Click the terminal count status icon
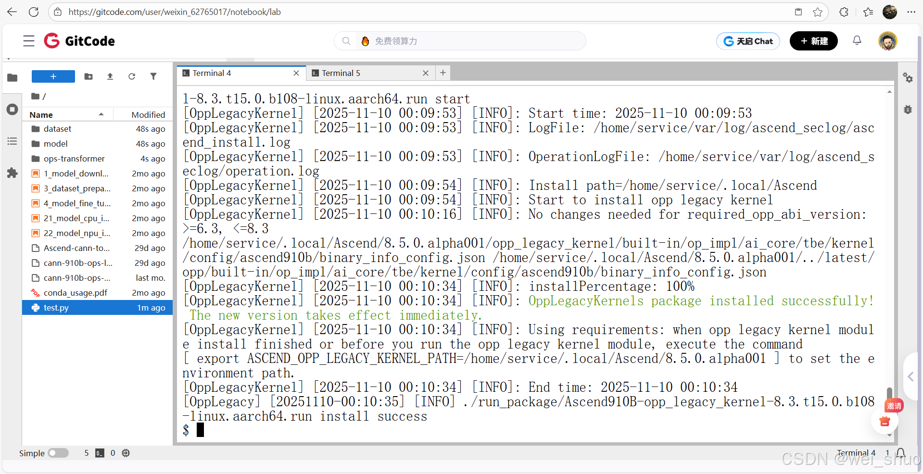The height and width of the screenshot is (474, 923). pos(100,453)
